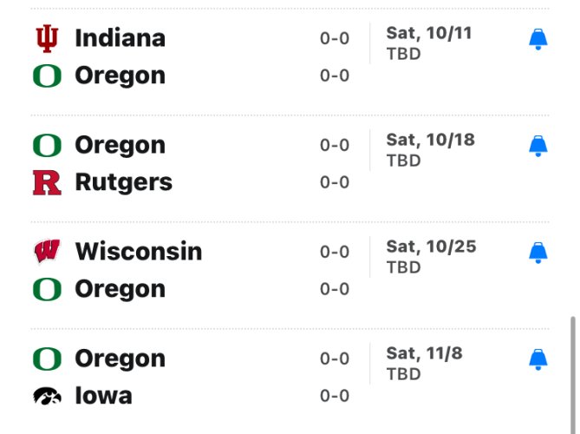
Task: Open the Rutgers team link
Action: tap(123, 182)
